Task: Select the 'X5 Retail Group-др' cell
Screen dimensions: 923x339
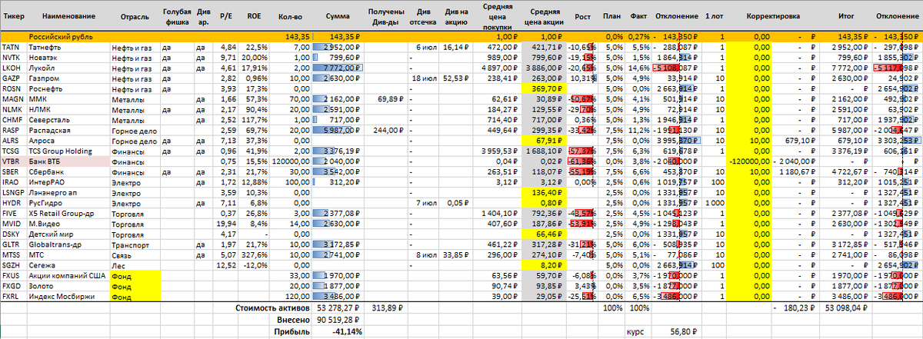Action: coord(69,214)
